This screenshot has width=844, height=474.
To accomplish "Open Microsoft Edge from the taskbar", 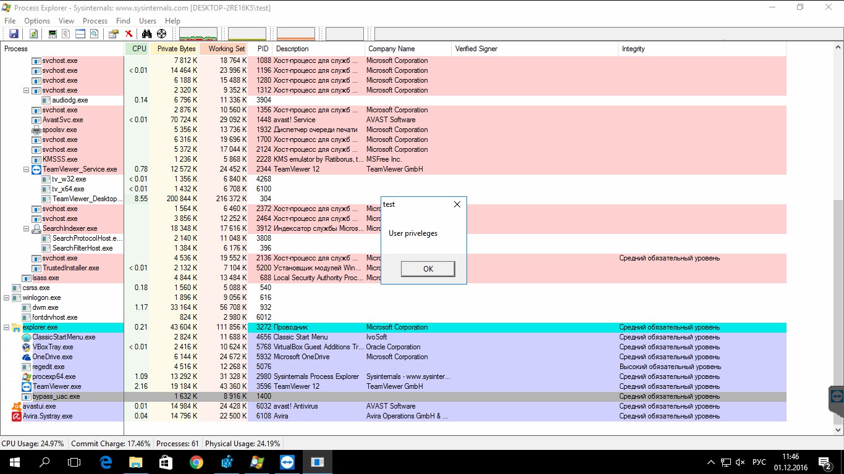I will coord(106,462).
